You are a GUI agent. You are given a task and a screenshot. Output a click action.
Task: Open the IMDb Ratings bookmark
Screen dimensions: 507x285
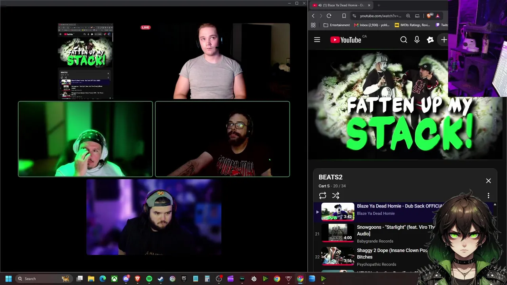[412, 25]
